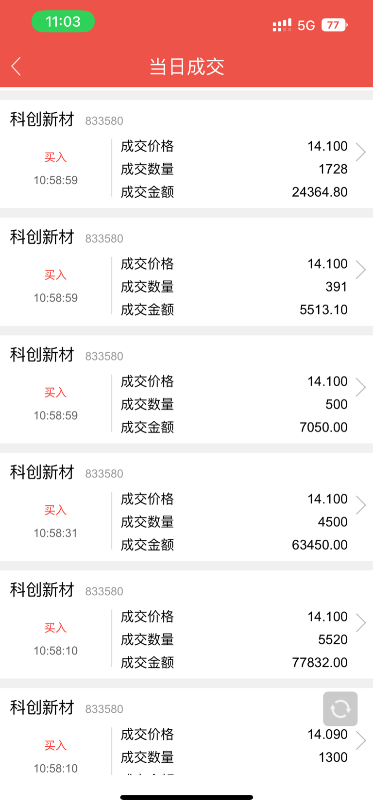
Task: Tap the green 11:03 time pill
Action: pyautogui.click(x=63, y=21)
